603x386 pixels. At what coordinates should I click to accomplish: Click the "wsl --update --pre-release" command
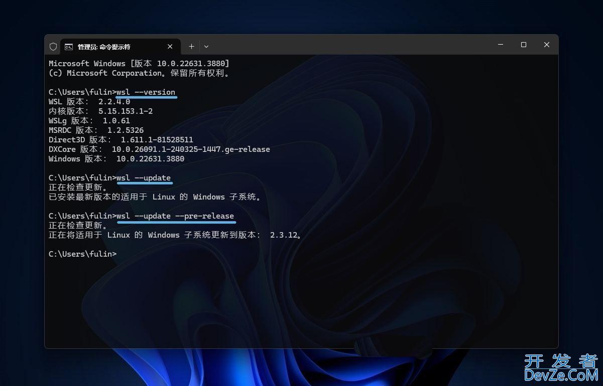click(x=175, y=216)
